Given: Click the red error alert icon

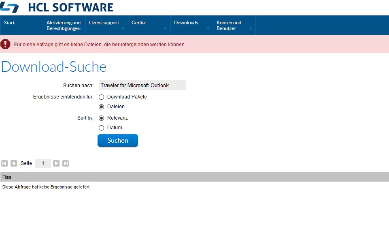Looking at the screenshot, I should pos(5,44).
